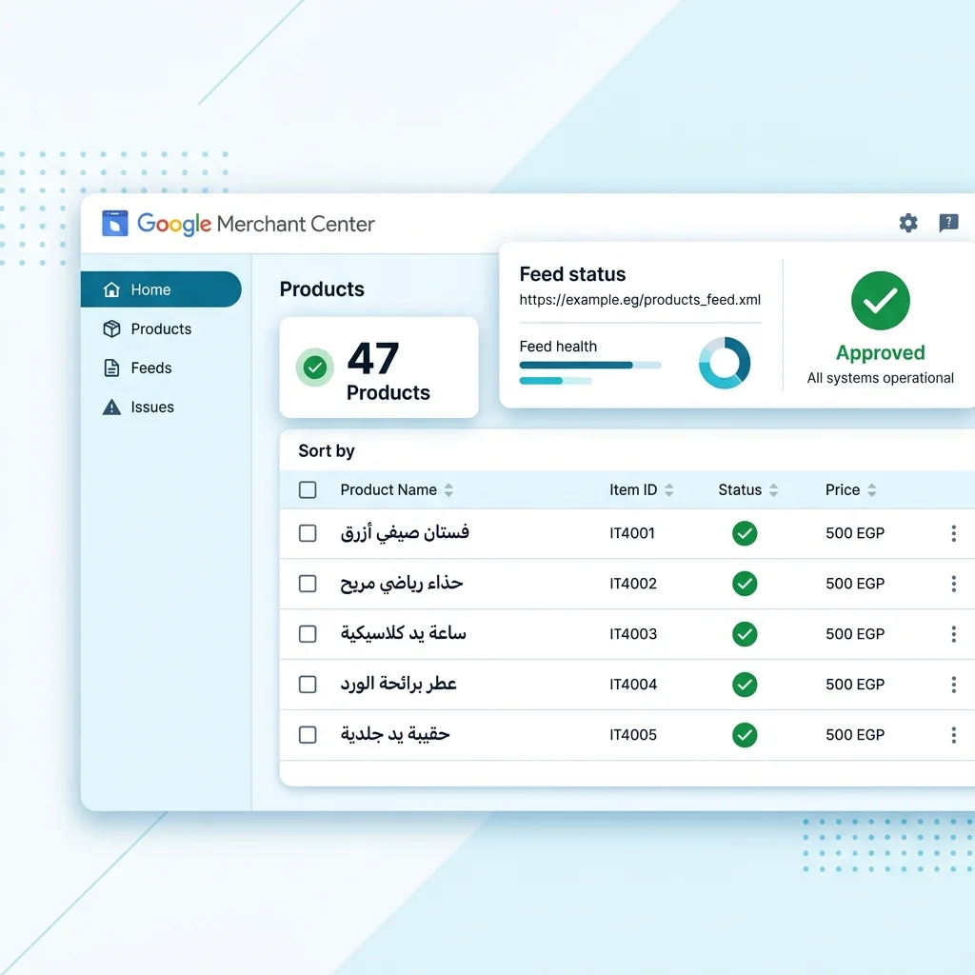Click the 47 Products summary card
The width and height of the screenshot is (975, 975).
[379, 368]
